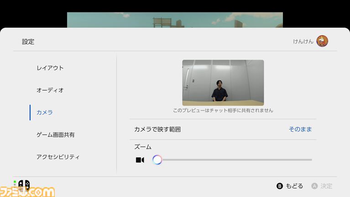This screenshot has width=350, height=197.
Task: Click the preview not-shared notice text
Action: 223,111
